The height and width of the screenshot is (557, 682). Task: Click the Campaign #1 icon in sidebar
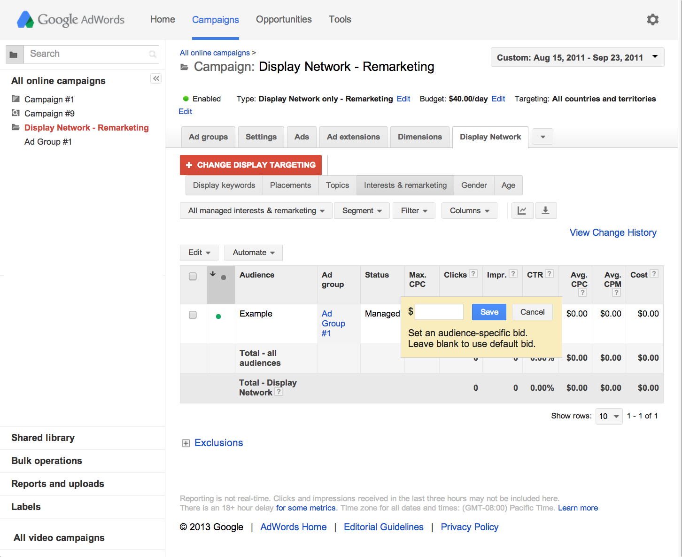point(16,99)
